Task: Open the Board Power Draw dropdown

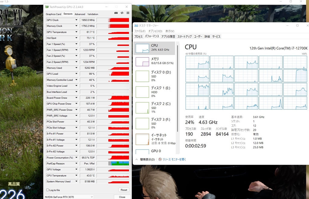Action: pyautogui.click(x=76, y=98)
